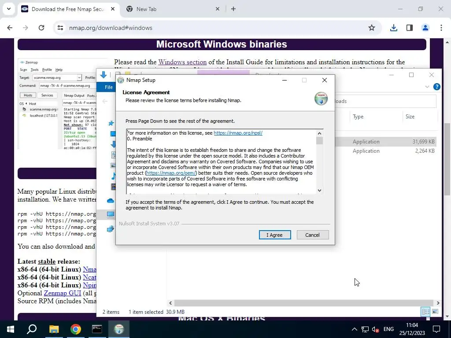Open Chrome three-dot menu
The height and width of the screenshot is (338, 451).
pyautogui.click(x=441, y=28)
